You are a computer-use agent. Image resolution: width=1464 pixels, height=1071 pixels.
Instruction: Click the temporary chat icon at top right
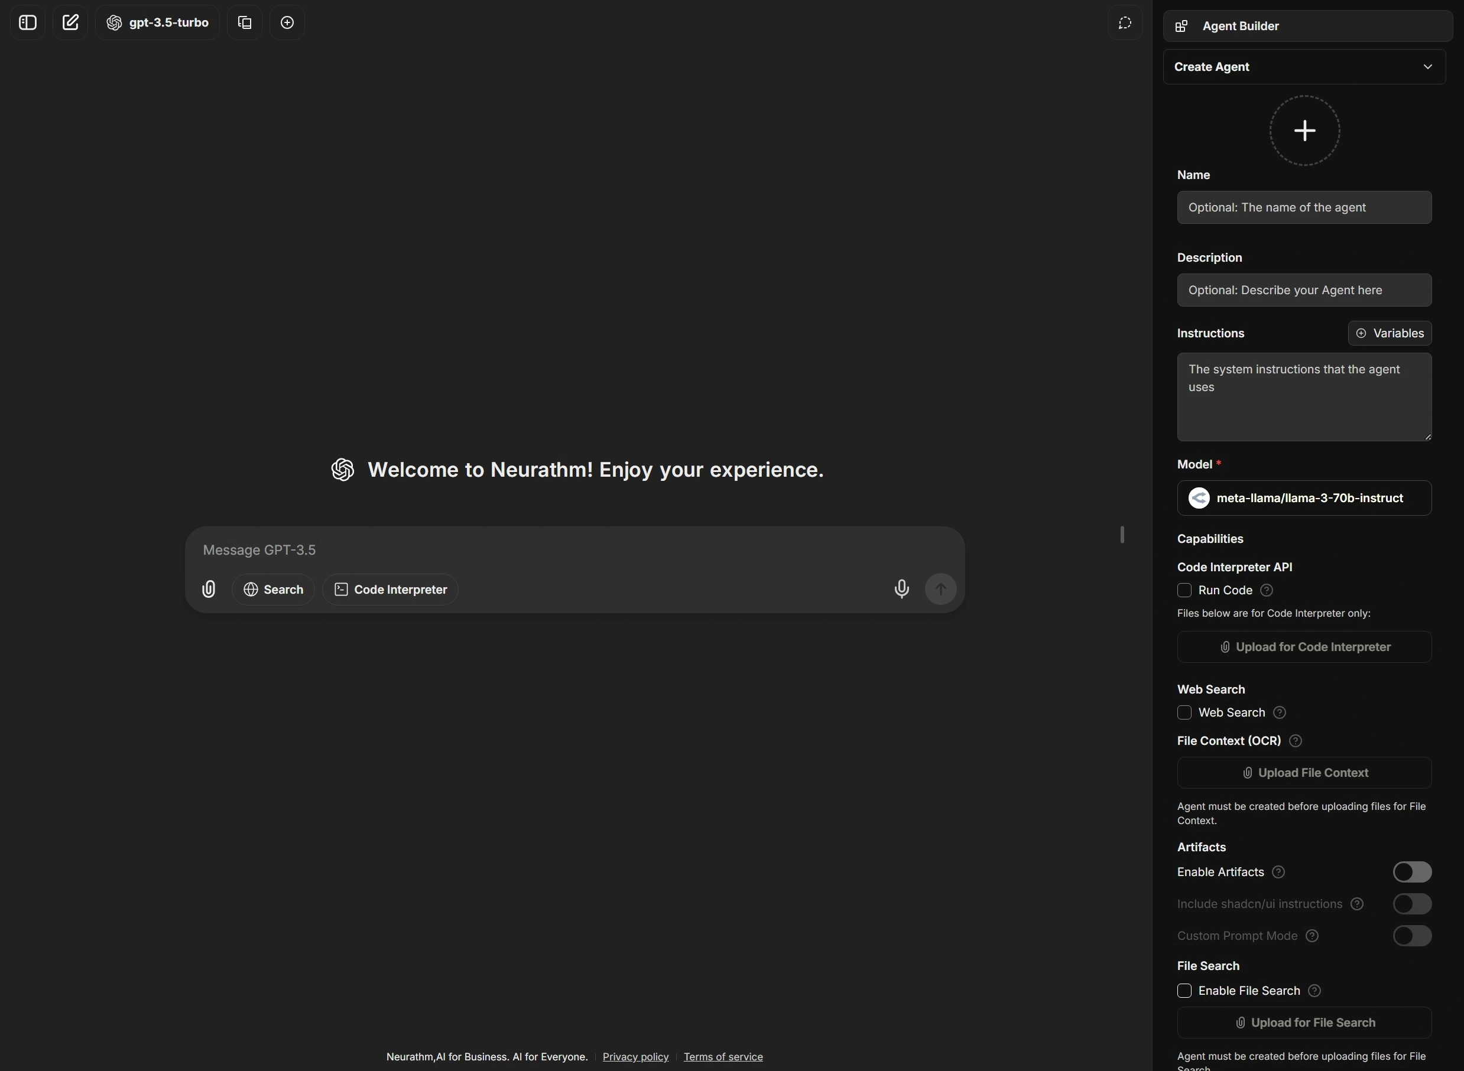1125,22
